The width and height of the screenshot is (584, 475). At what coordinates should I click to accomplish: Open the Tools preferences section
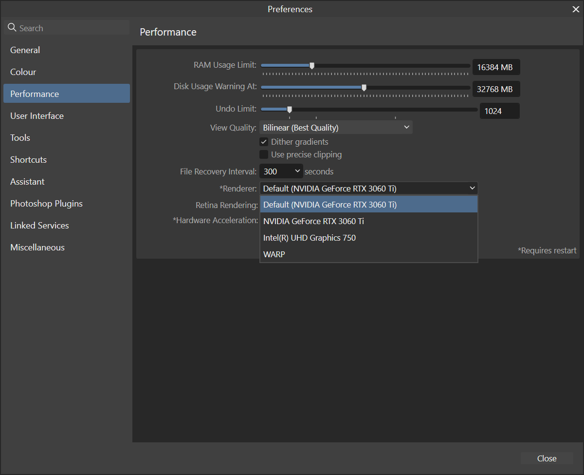click(19, 137)
